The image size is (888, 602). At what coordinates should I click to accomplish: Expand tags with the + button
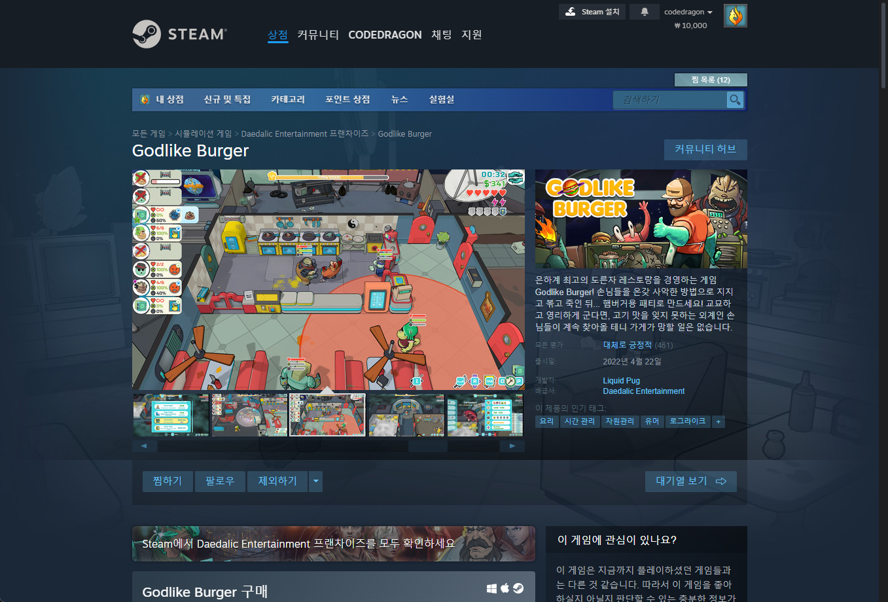point(718,421)
